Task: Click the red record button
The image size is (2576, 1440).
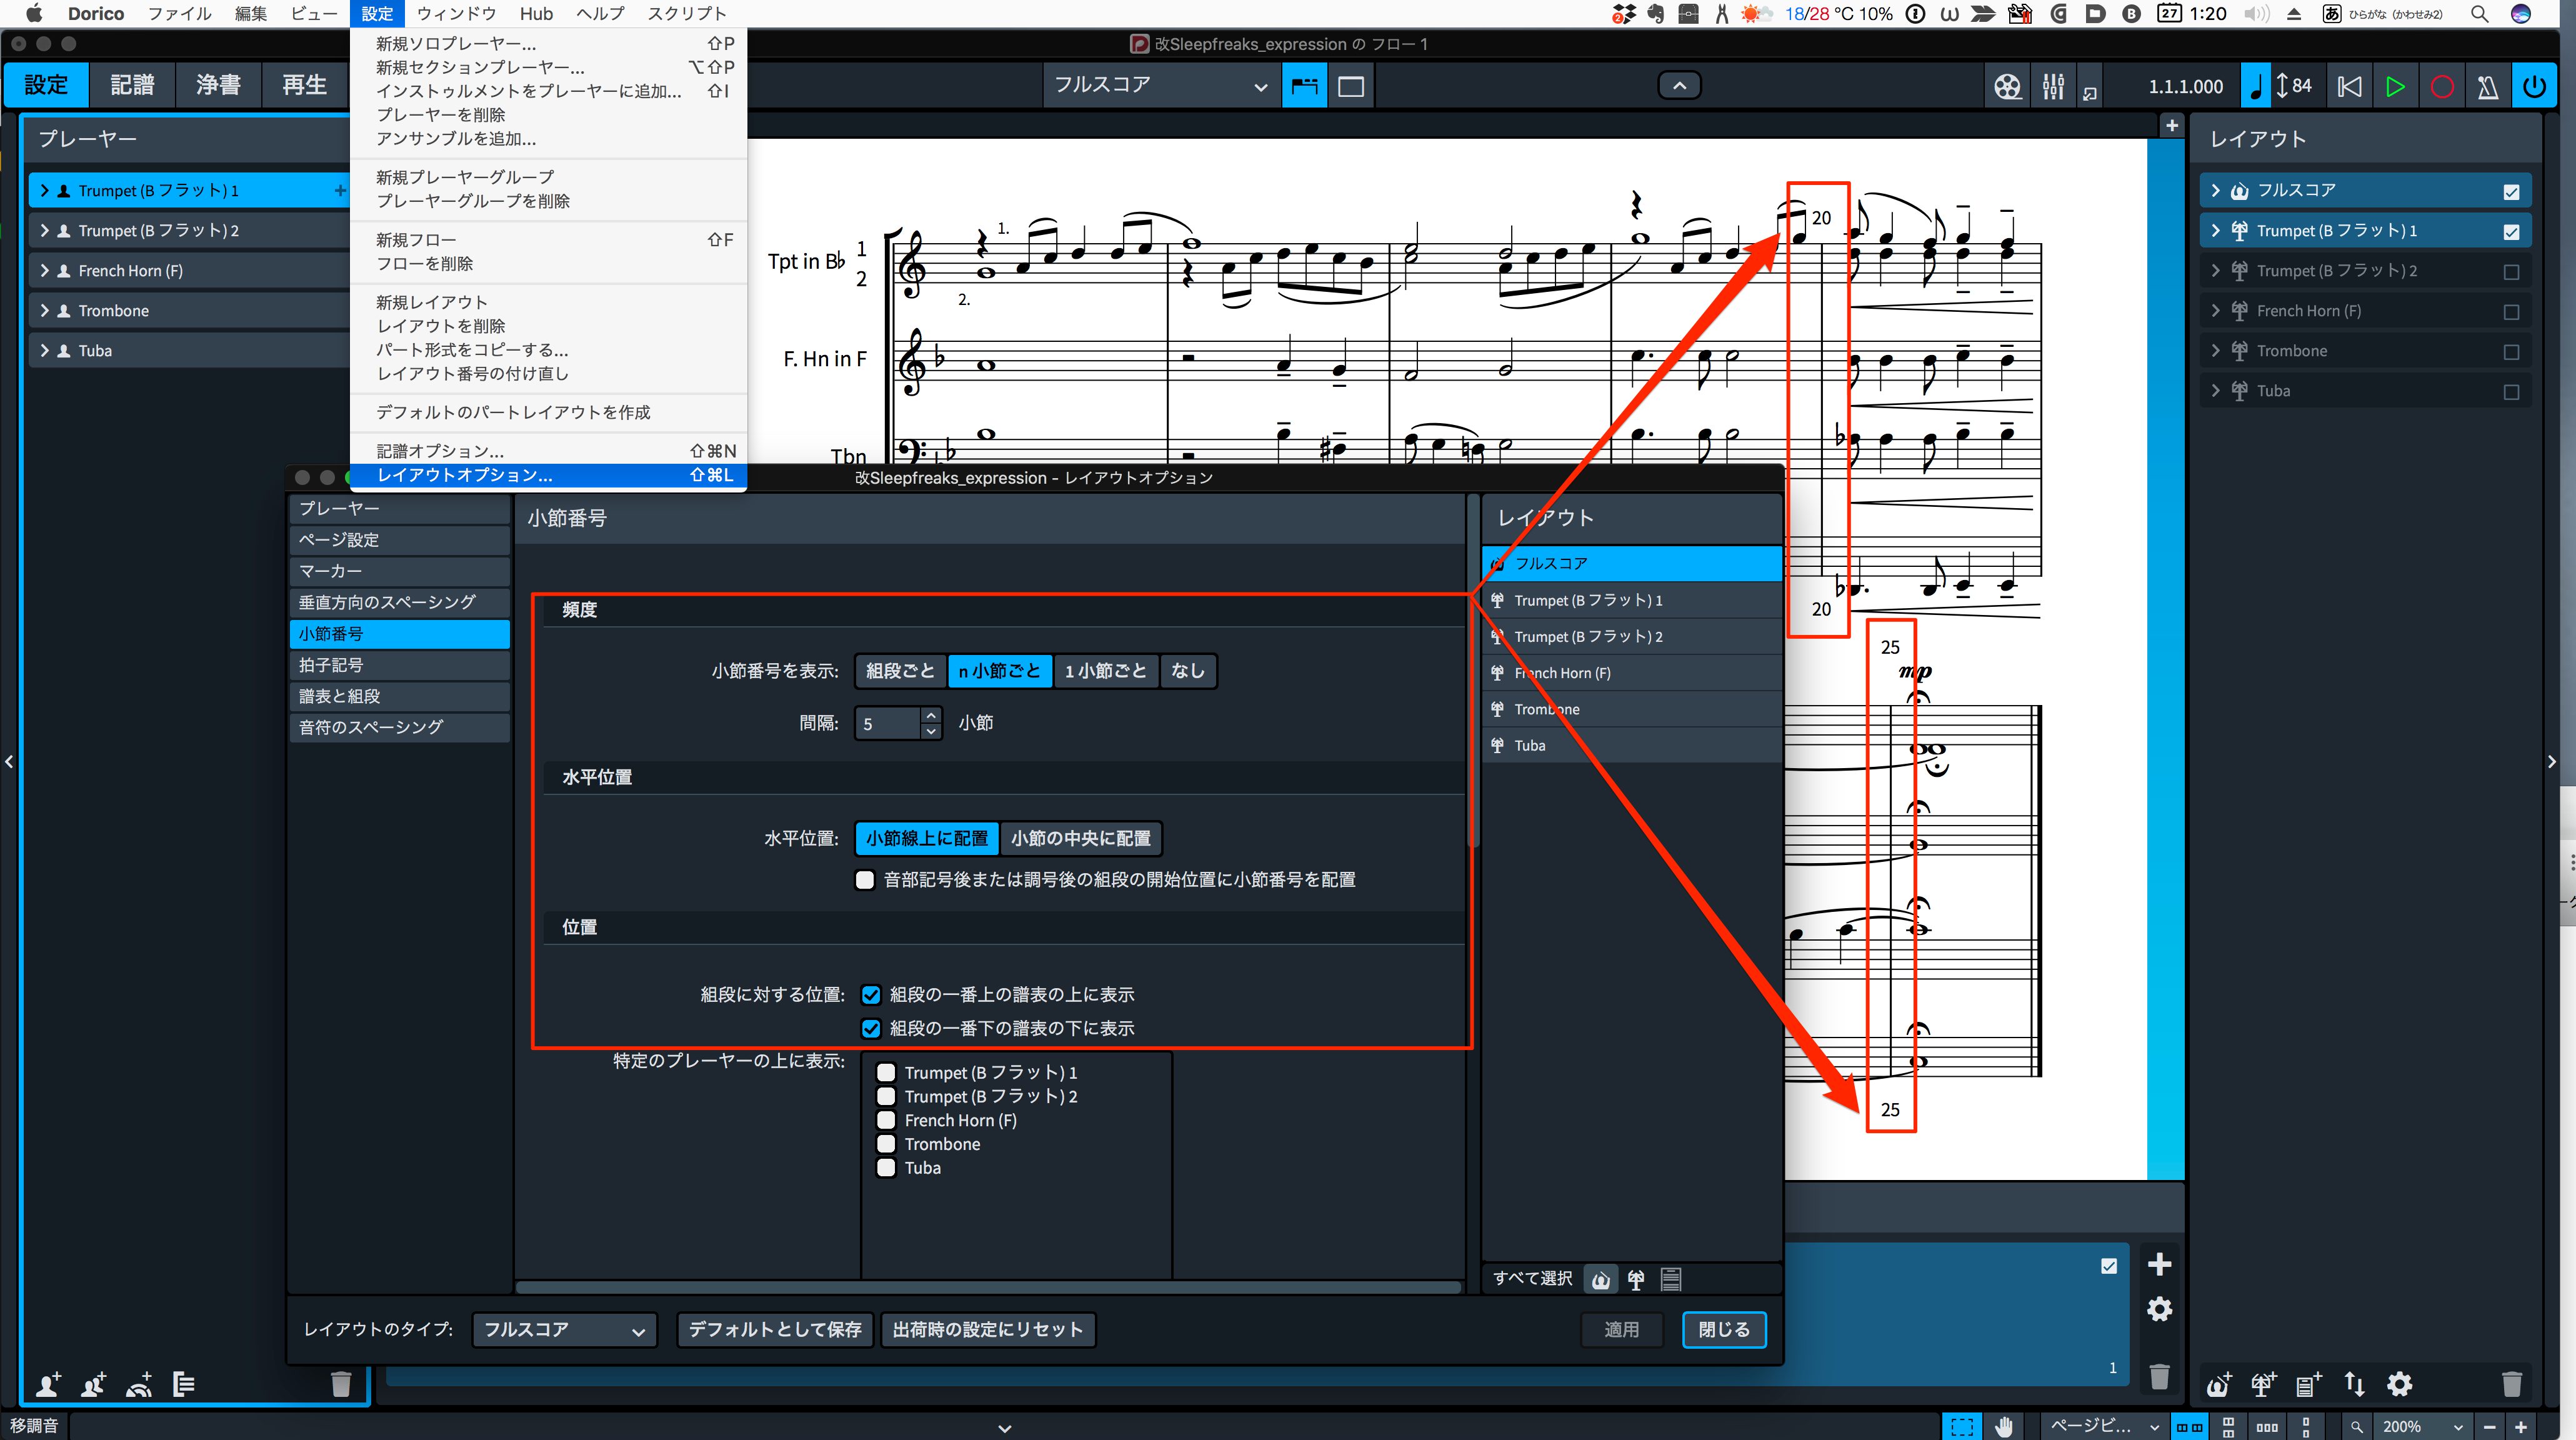Action: click(x=2441, y=86)
